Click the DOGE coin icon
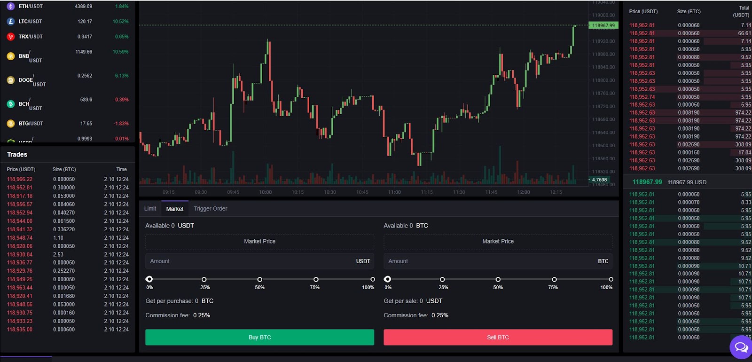Image resolution: width=752 pixels, height=362 pixels. tap(11, 80)
